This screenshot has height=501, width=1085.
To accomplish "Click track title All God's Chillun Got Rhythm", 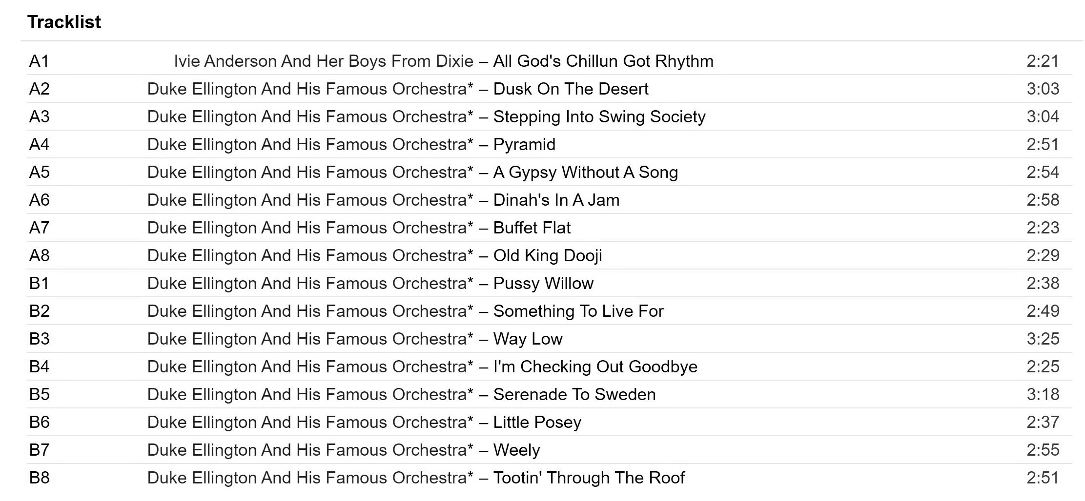I will [x=603, y=61].
